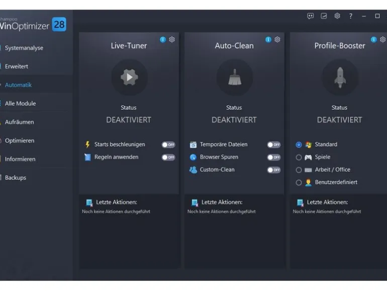This screenshot has width=387, height=291.
Task: Click the globe icon beside Browser Spuren
Action: click(x=193, y=157)
